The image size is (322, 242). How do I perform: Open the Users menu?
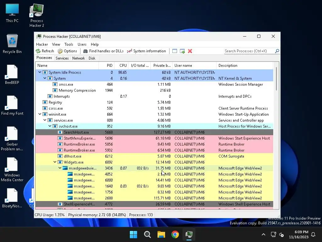pyautogui.click(x=82, y=44)
